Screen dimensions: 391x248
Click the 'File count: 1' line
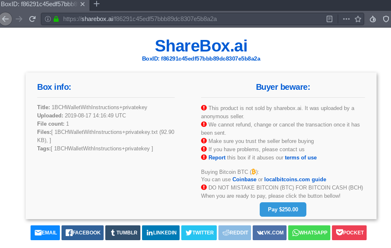53,124
